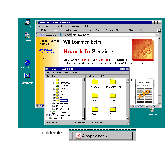Click the Hoax-Info Service logo image
The height and width of the screenshot is (141, 165).
click(143, 50)
